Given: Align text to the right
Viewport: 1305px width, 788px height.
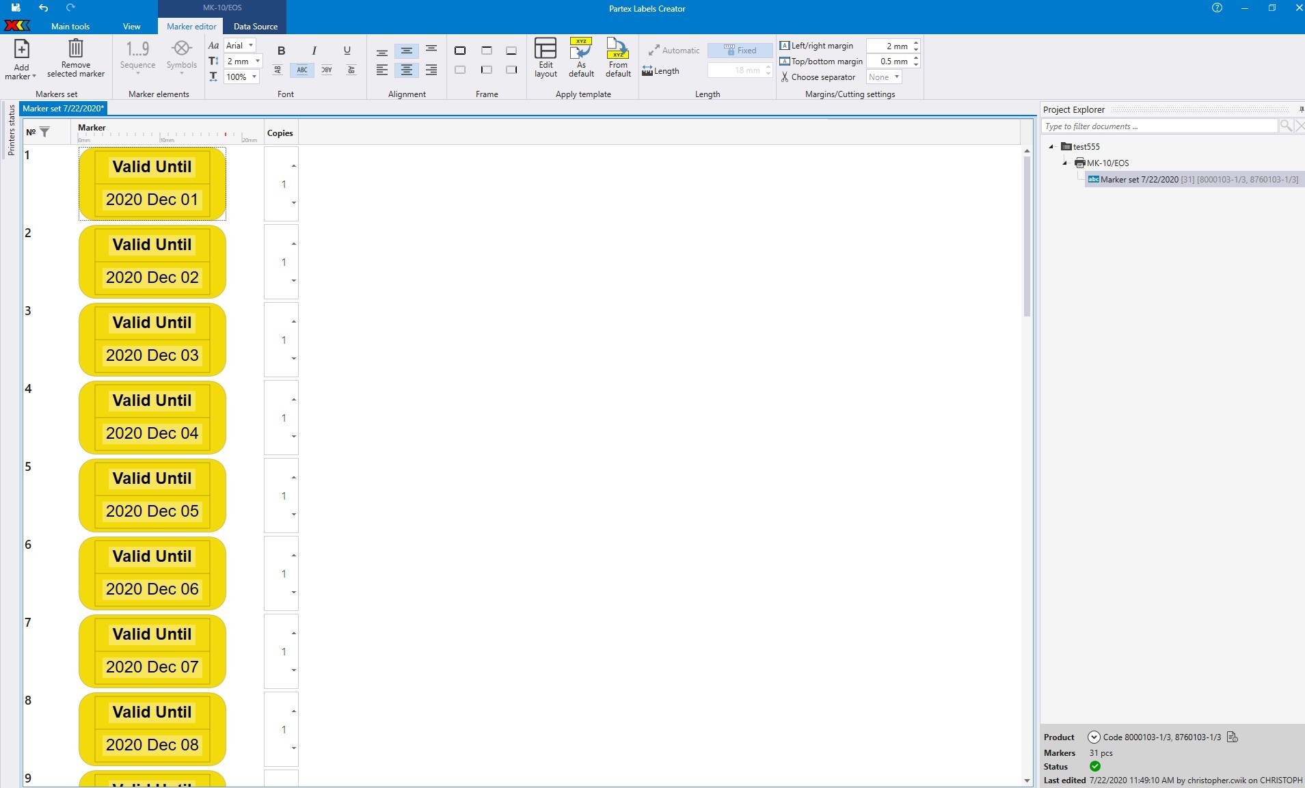Looking at the screenshot, I should (431, 70).
